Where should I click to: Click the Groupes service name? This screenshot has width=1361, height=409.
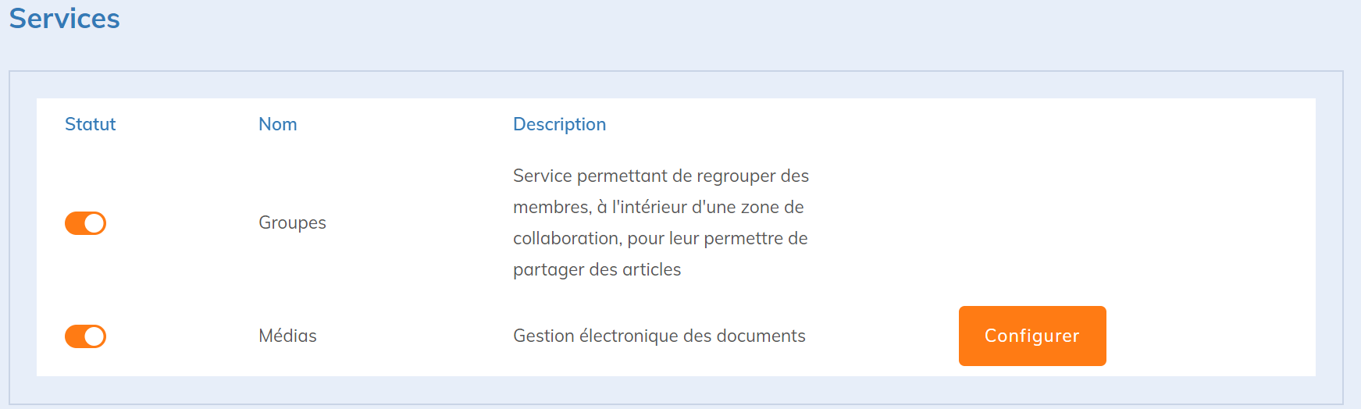pos(292,222)
